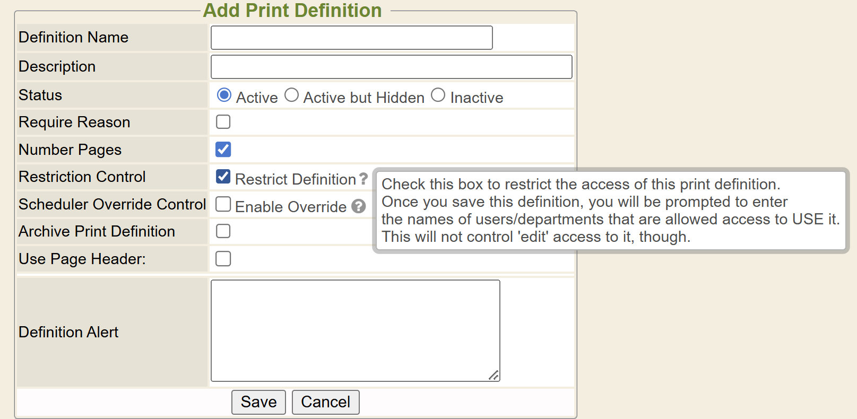Click the Add Print Definition heading
Image resolution: width=857 pixels, height=419 pixels.
click(x=292, y=11)
